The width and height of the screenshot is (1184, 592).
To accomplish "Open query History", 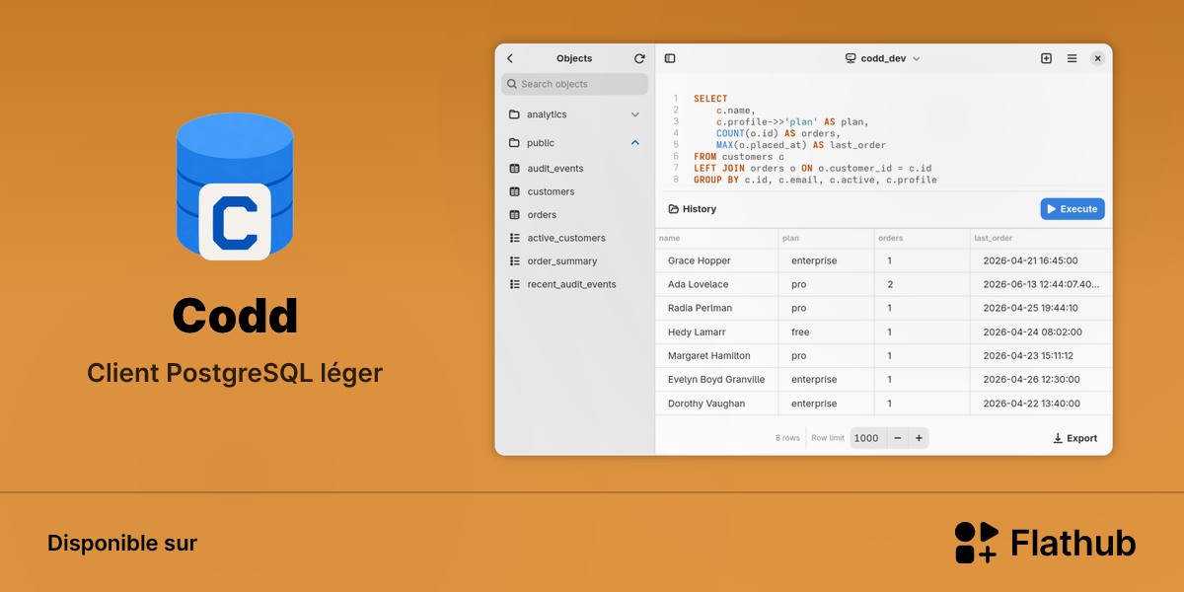I will 692,209.
